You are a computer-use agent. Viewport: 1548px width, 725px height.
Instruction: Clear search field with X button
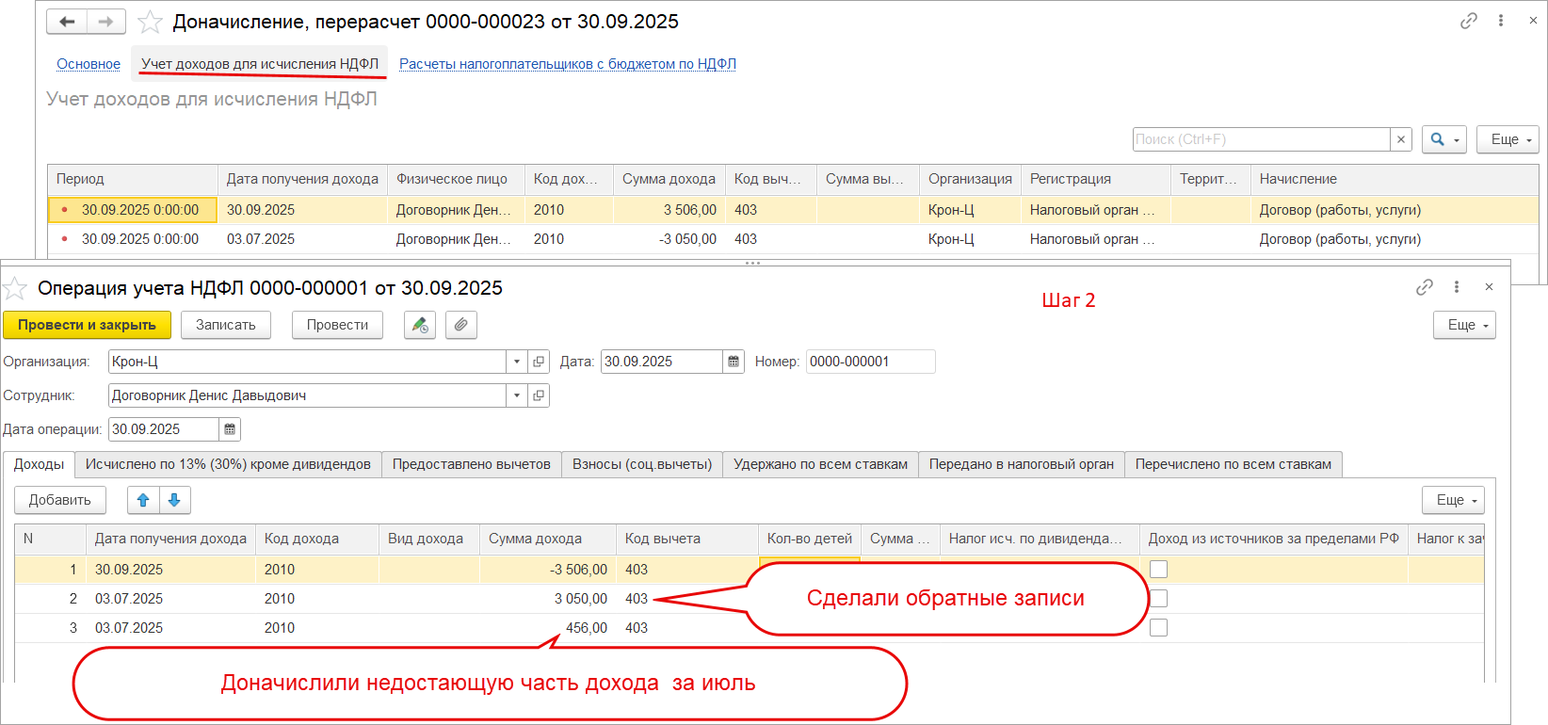(1401, 139)
